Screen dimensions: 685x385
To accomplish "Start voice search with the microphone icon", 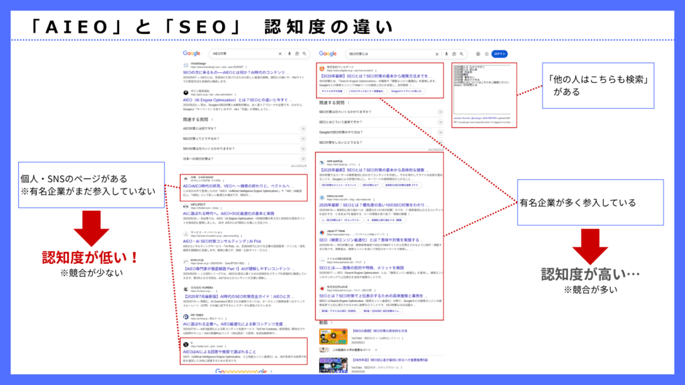I will (x=290, y=53).
